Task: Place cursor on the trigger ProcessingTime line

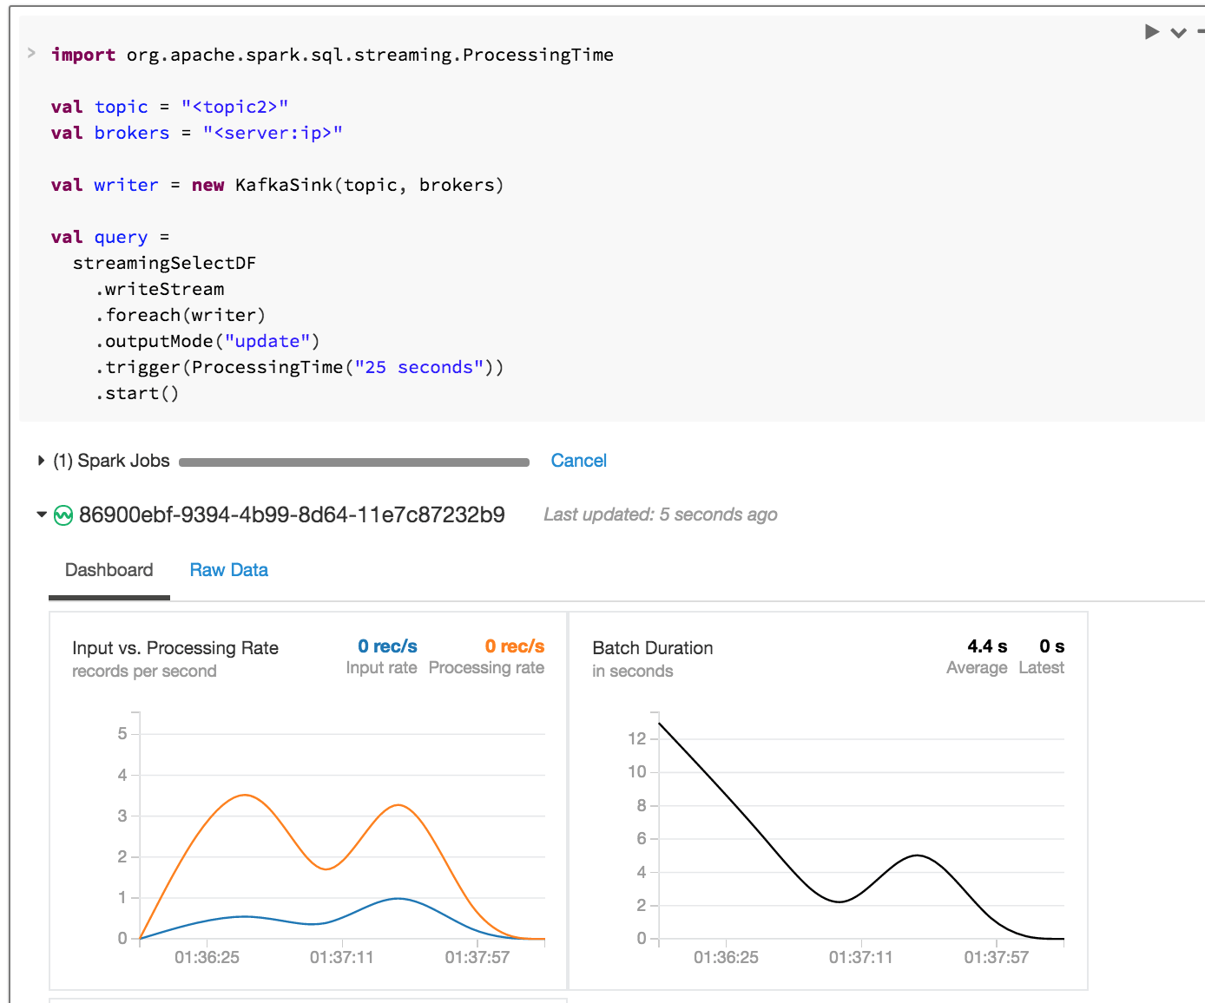Action: tap(300, 367)
